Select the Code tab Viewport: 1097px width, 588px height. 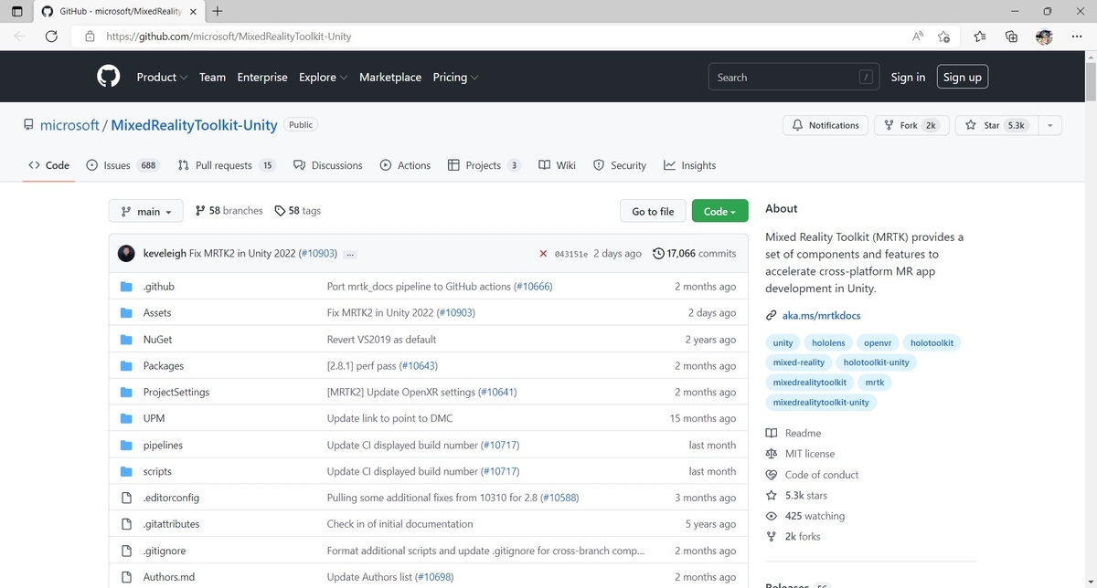49,165
